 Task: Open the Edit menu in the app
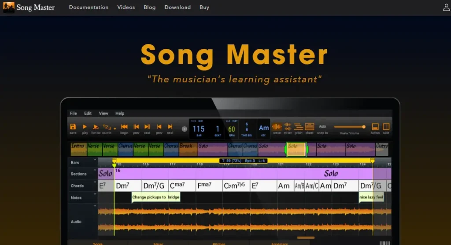tap(88, 113)
